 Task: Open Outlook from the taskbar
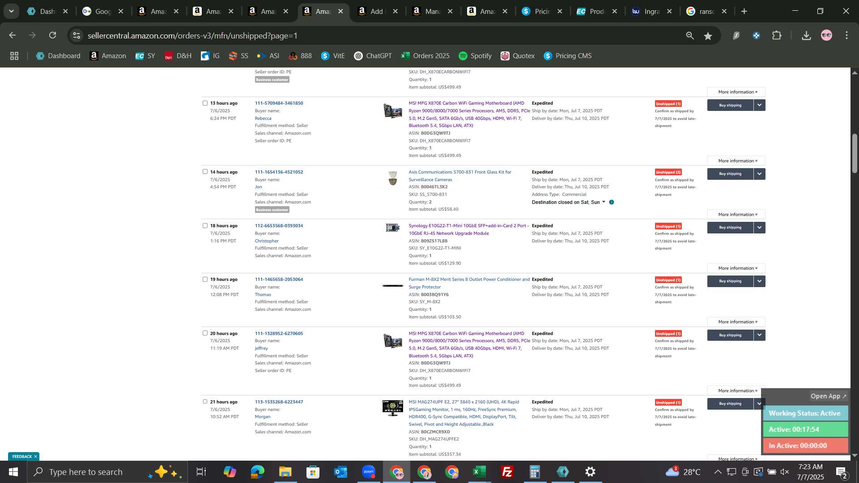pos(340,472)
